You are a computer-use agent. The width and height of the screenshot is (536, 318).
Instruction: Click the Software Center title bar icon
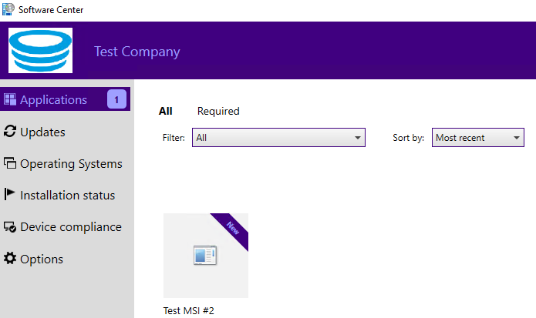(x=8, y=9)
